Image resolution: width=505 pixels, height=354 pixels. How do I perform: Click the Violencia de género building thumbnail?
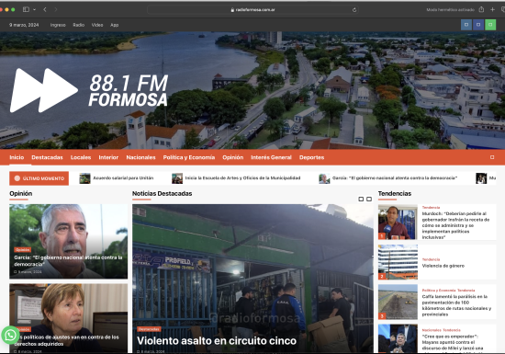pyautogui.click(x=398, y=262)
